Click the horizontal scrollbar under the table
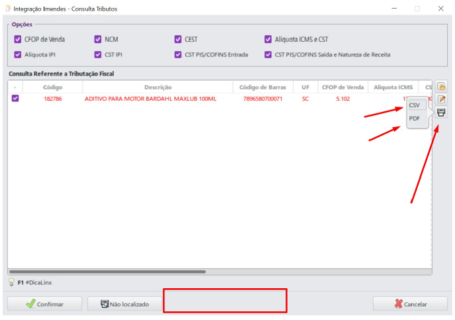The width and height of the screenshot is (455, 320). 107,272
